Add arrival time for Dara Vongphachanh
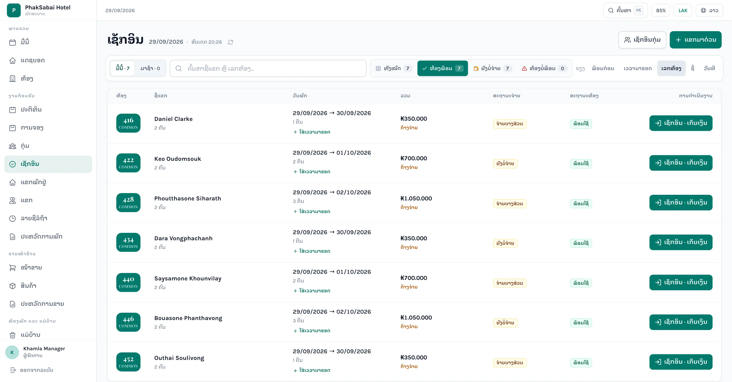 pos(312,251)
